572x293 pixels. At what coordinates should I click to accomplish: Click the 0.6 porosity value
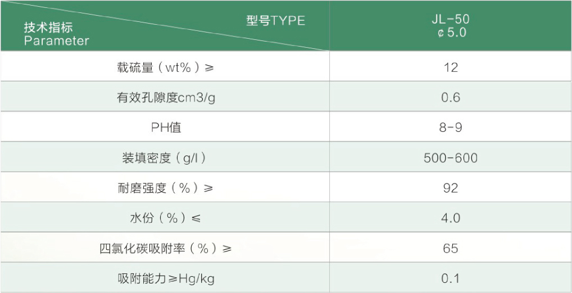pos(451,98)
